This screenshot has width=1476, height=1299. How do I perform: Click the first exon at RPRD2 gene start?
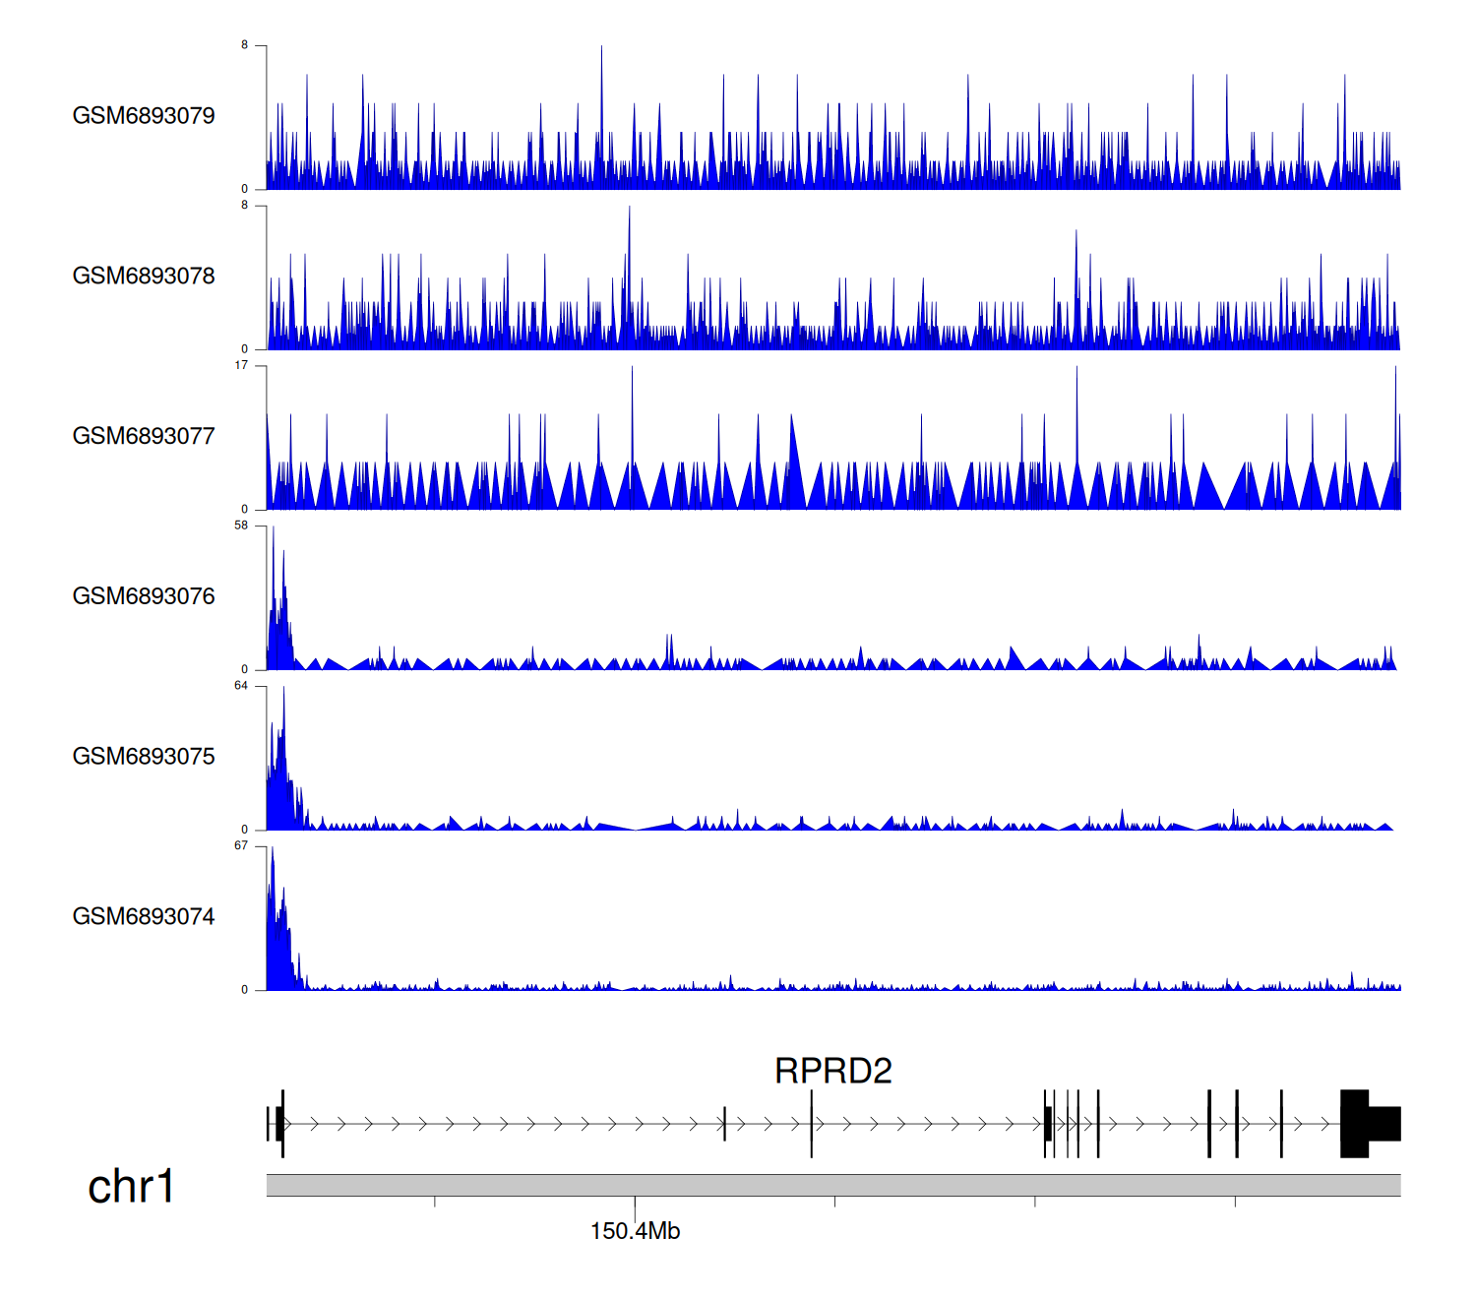click(x=280, y=1124)
